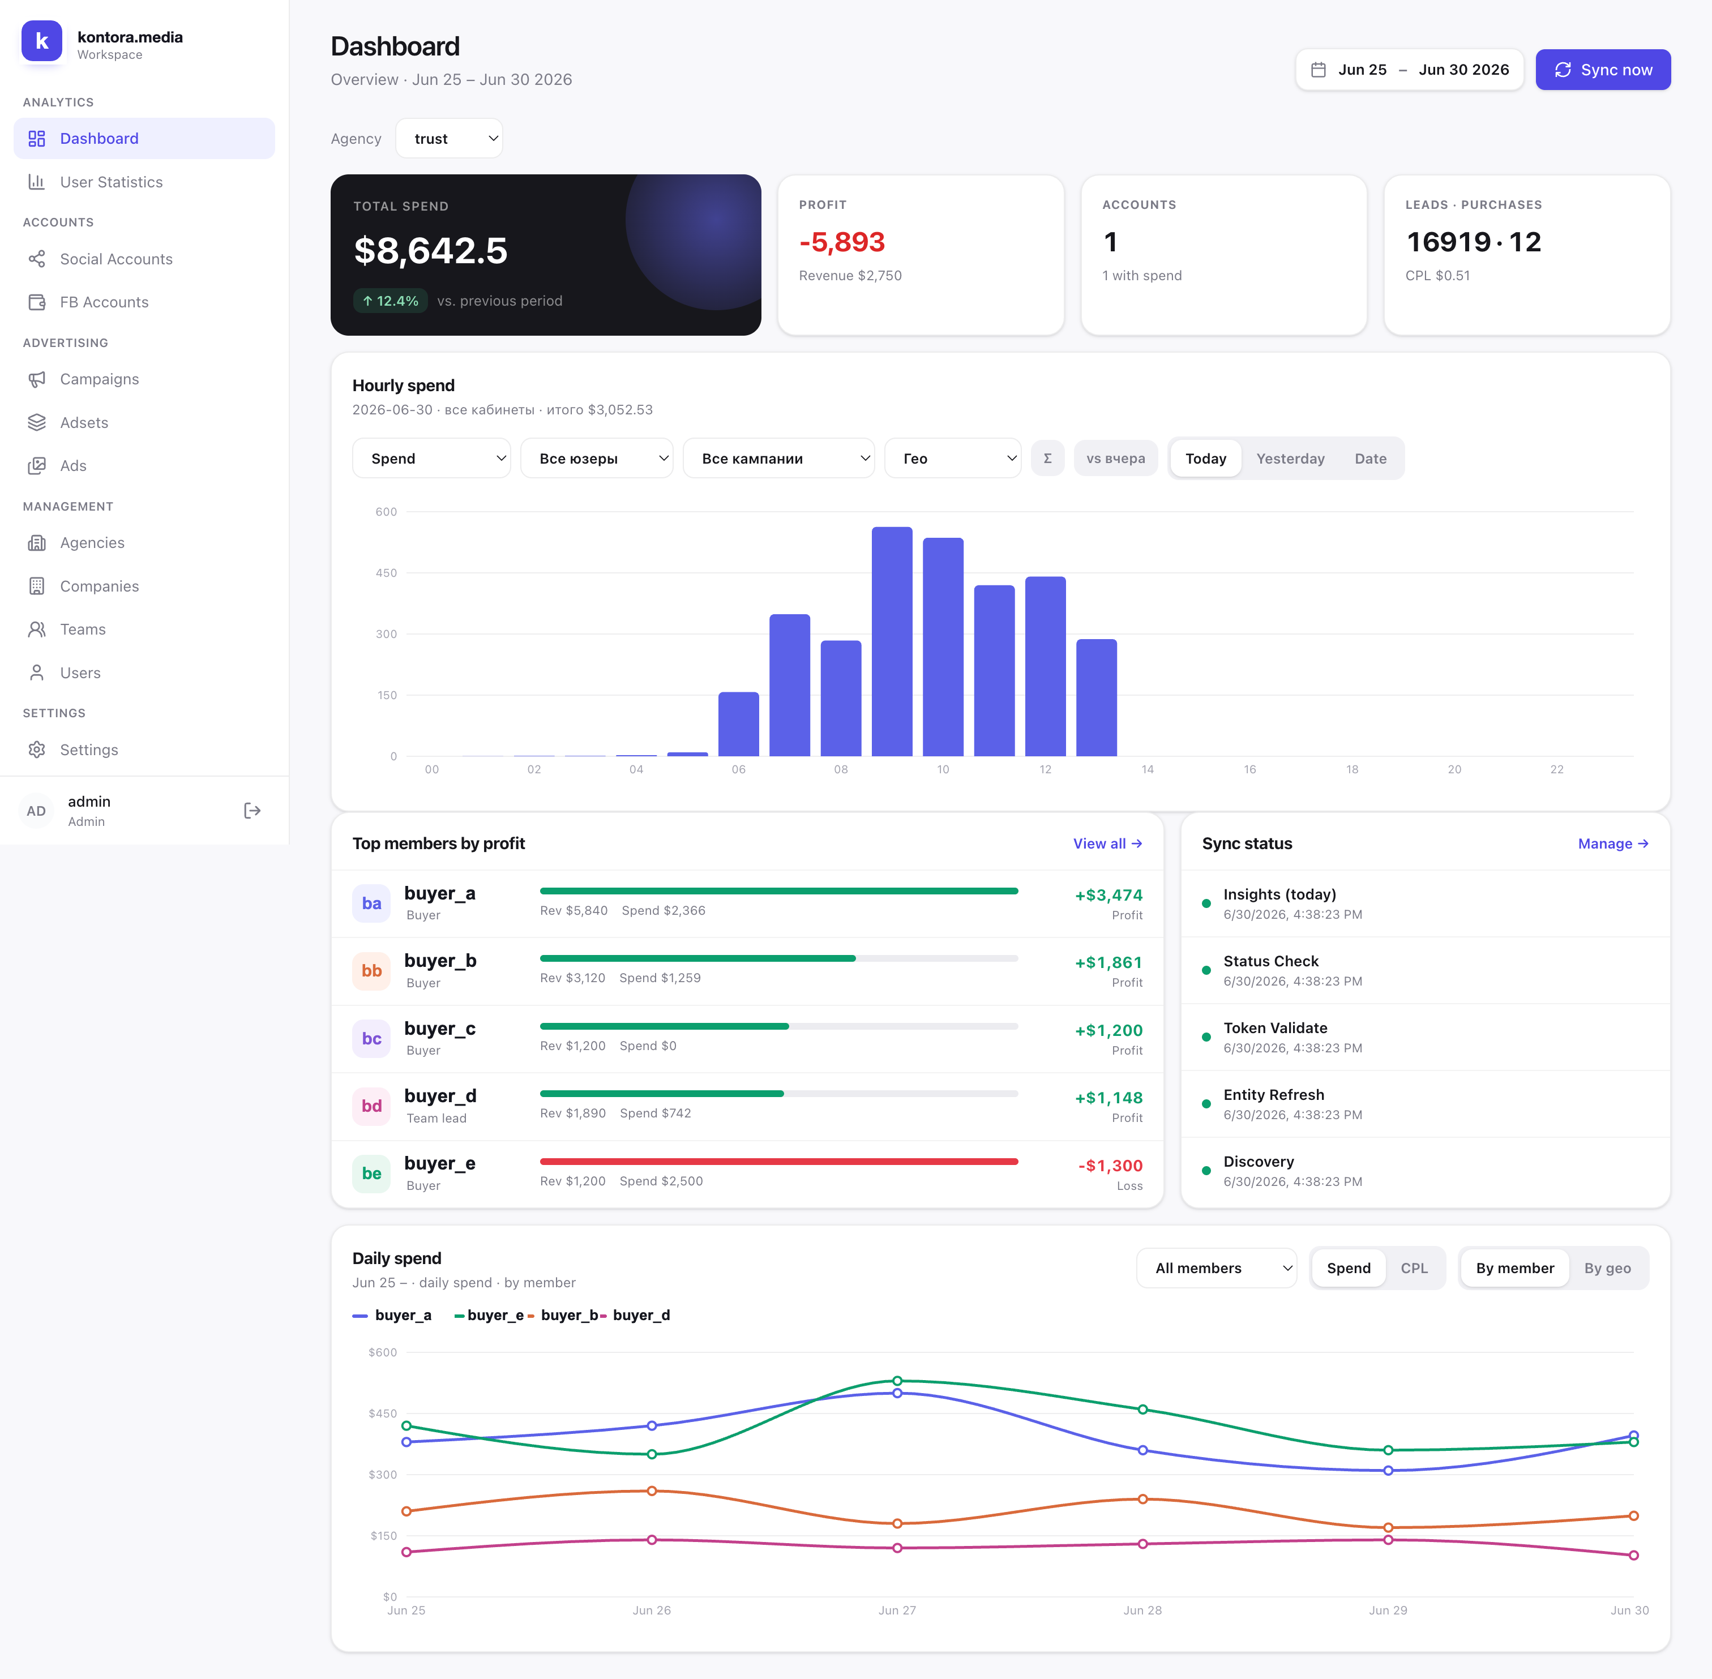Click the Insights (today) sync row
1712x1679 pixels.
(x=1426, y=904)
